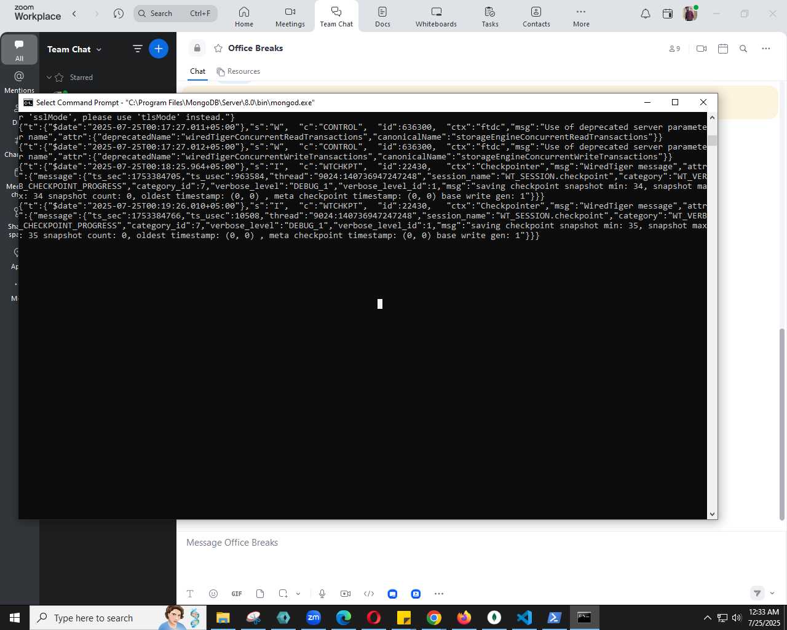
Task: Open the Contacts tab
Action: point(536,17)
